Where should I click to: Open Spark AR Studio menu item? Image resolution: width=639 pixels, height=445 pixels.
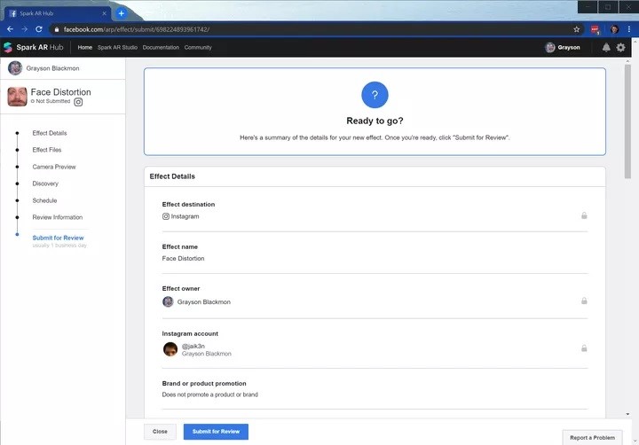point(117,48)
